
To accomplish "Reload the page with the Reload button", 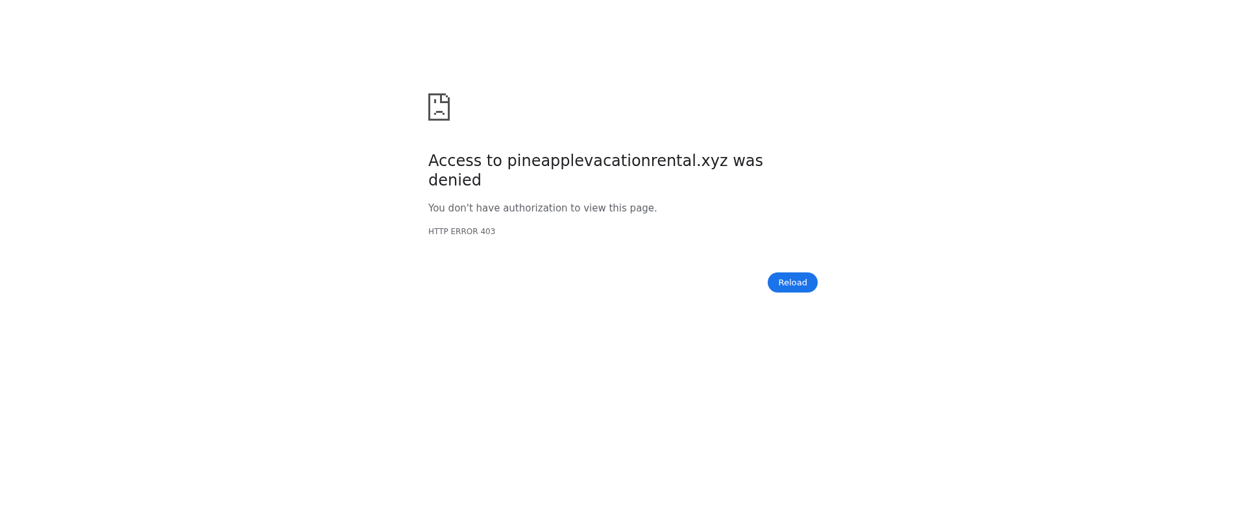I will [x=792, y=282].
